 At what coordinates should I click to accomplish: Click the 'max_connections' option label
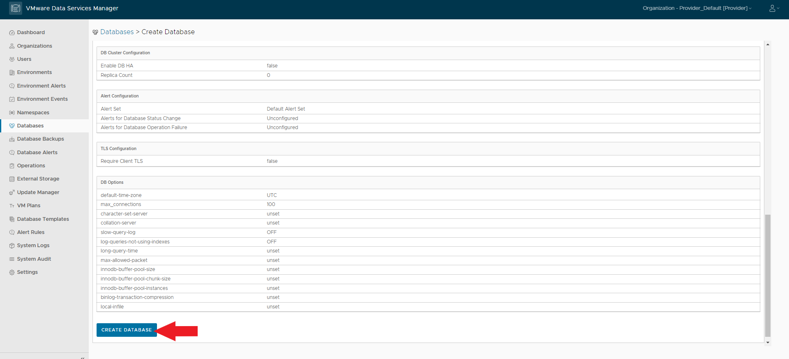click(x=121, y=204)
